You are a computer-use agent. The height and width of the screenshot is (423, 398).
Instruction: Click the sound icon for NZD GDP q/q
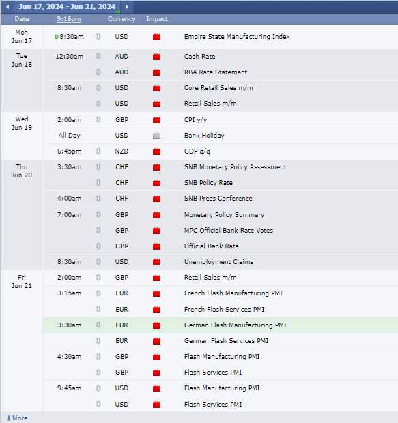tap(98, 151)
